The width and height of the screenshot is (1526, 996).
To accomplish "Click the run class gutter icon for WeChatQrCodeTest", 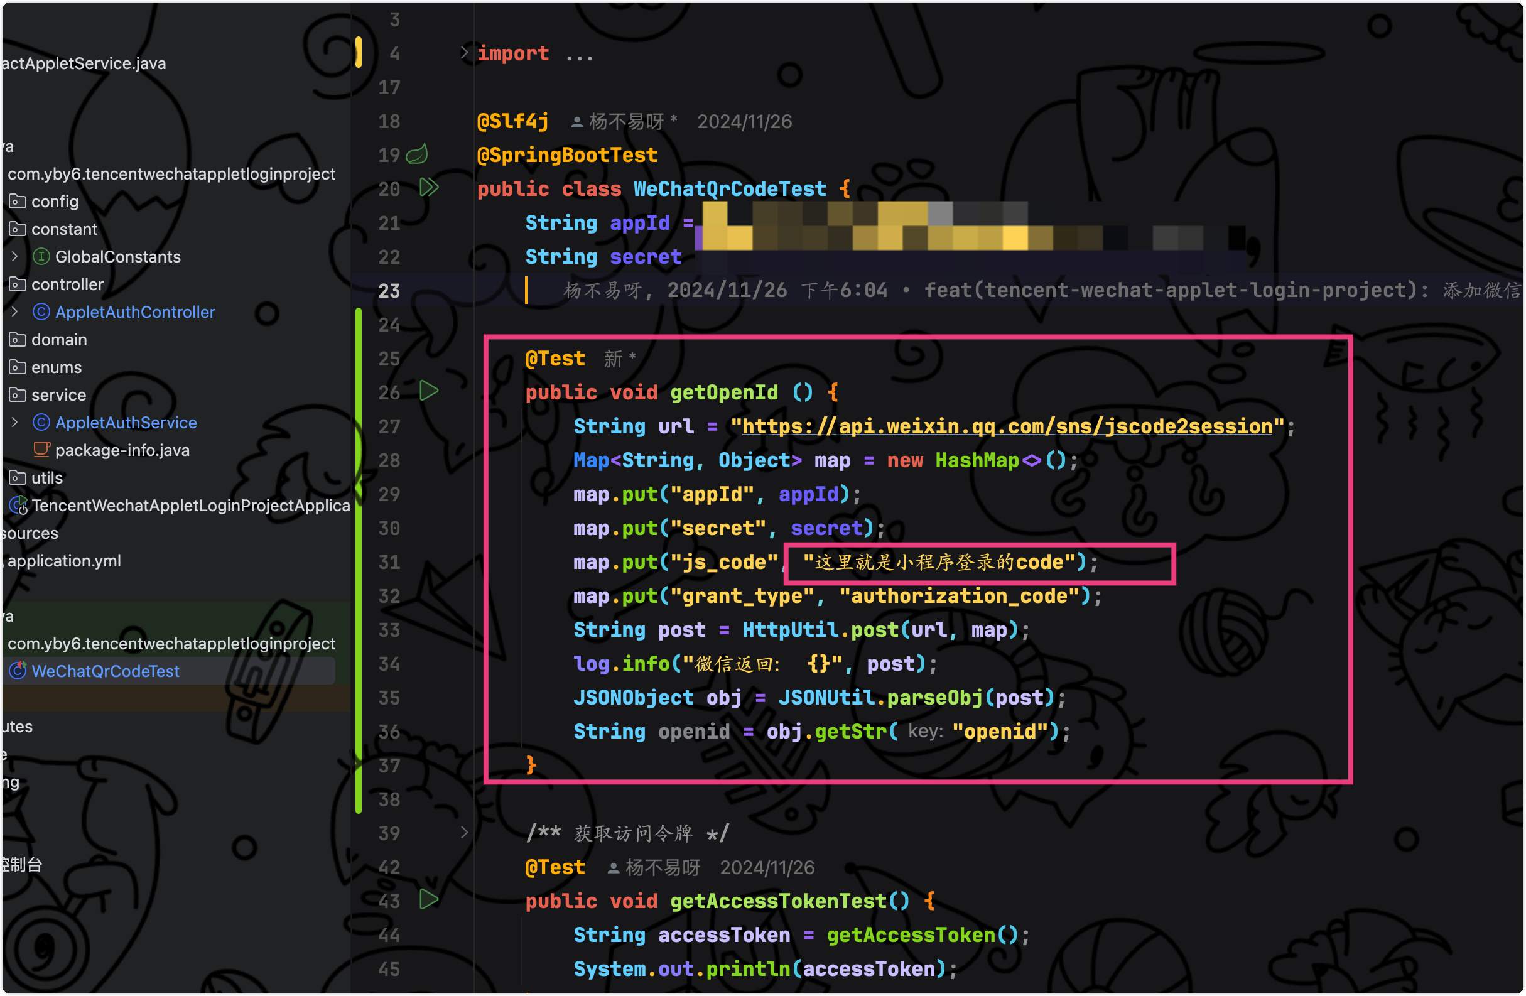I will (x=428, y=188).
